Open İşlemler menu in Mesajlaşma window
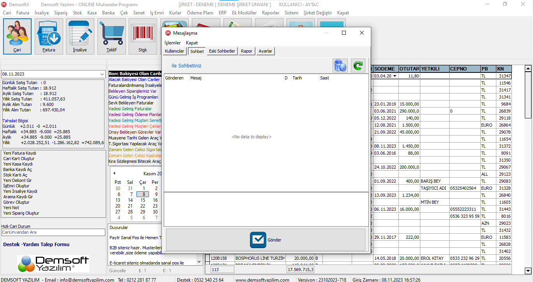Screen dimensions: 533x282 tap(173, 43)
